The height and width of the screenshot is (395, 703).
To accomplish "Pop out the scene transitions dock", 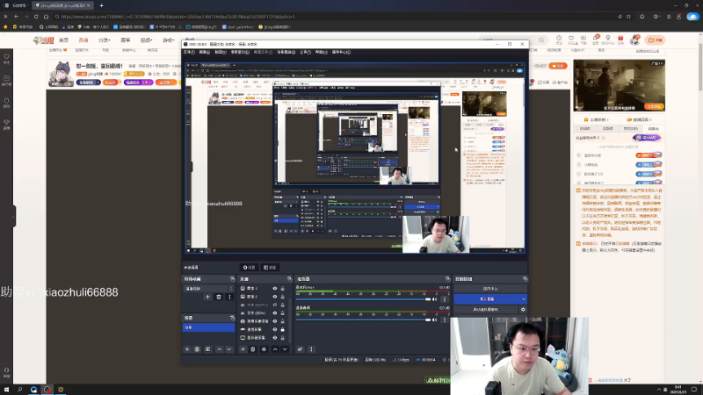I will click(232, 279).
